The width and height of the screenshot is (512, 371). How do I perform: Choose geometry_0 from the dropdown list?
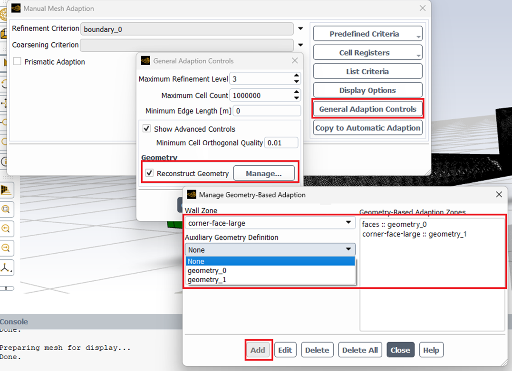click(x=207, y=271)
